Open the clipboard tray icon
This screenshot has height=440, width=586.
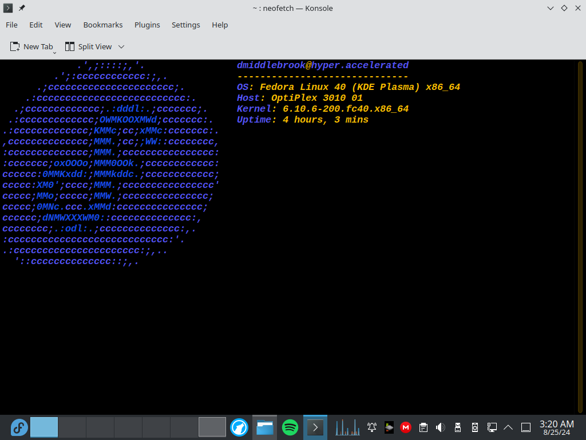[423, 427]
